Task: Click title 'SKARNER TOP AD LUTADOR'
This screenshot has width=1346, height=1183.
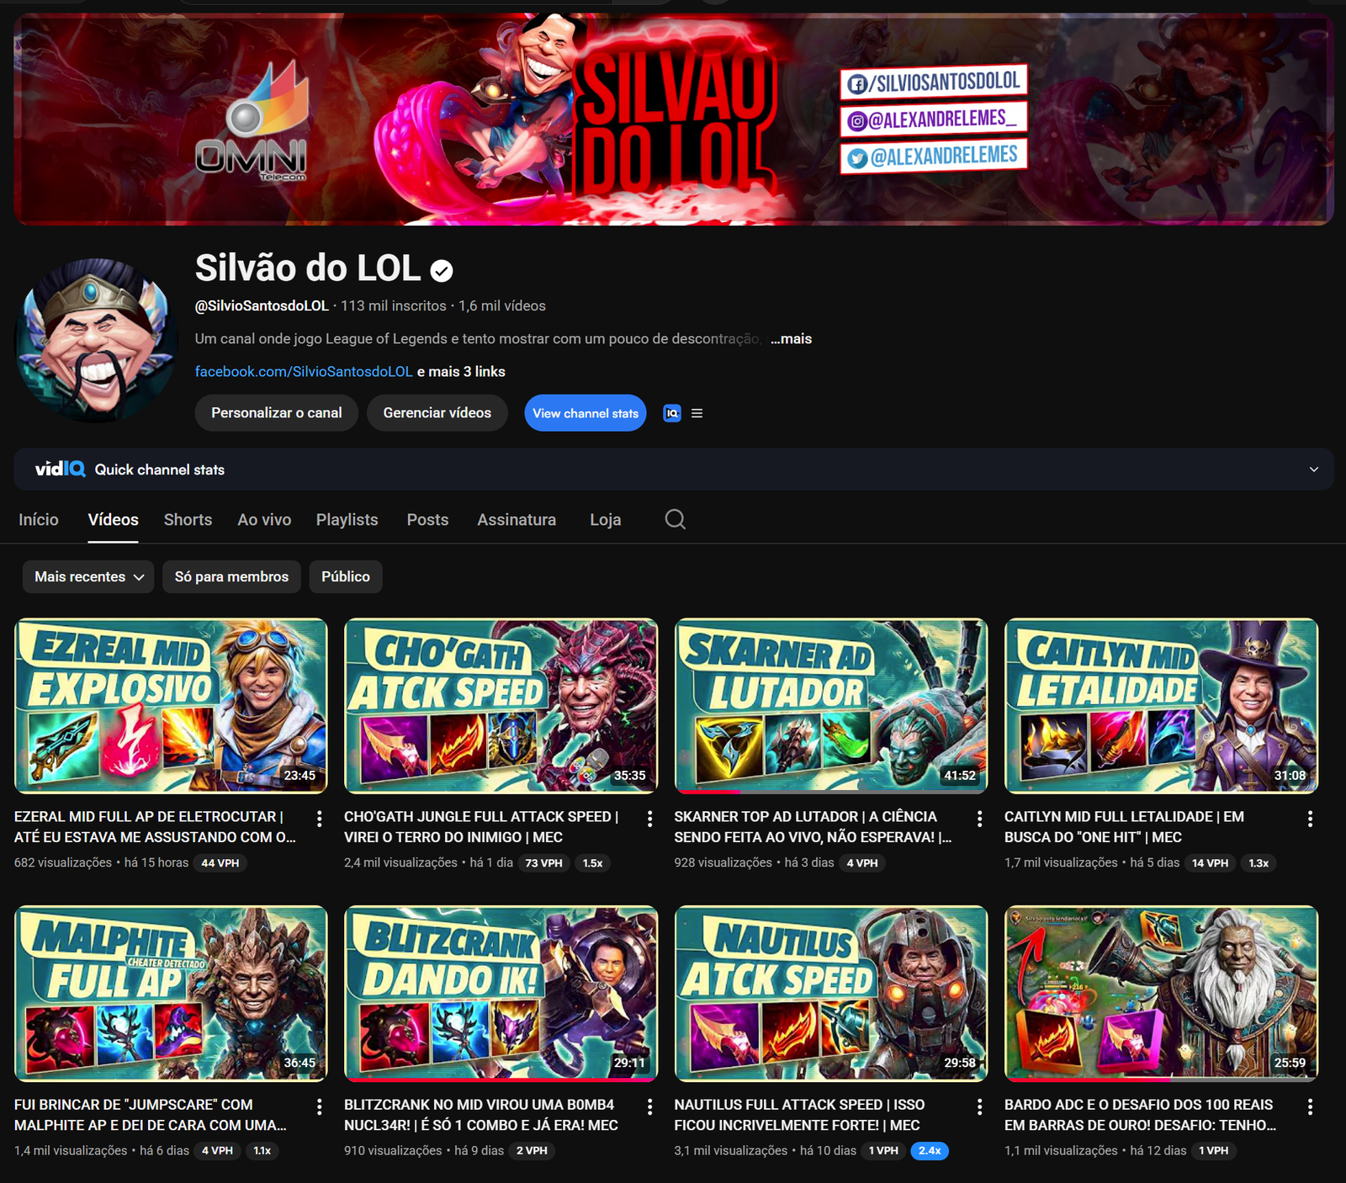Action: (x=813, y=827)
